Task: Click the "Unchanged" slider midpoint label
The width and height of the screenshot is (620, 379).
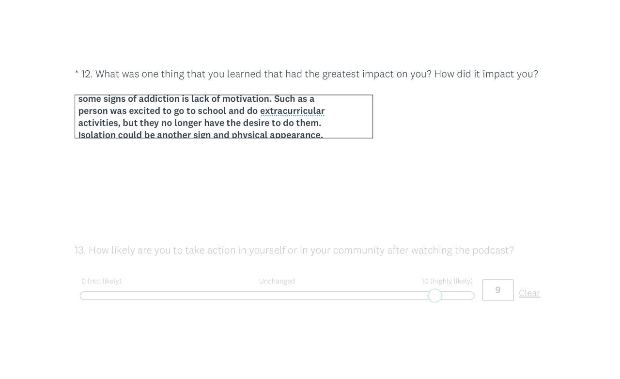Action: click(x=277, y=281)
